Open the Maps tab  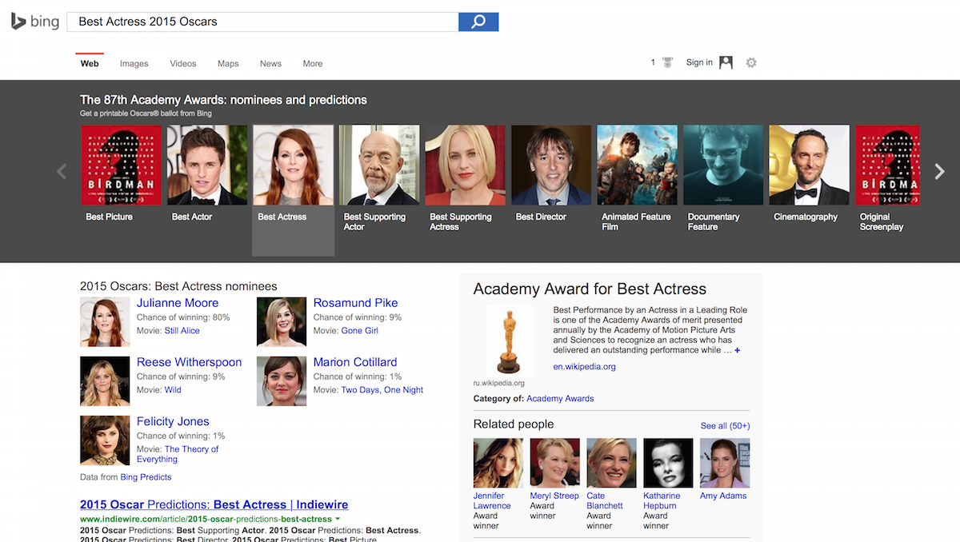coord(228,63)
